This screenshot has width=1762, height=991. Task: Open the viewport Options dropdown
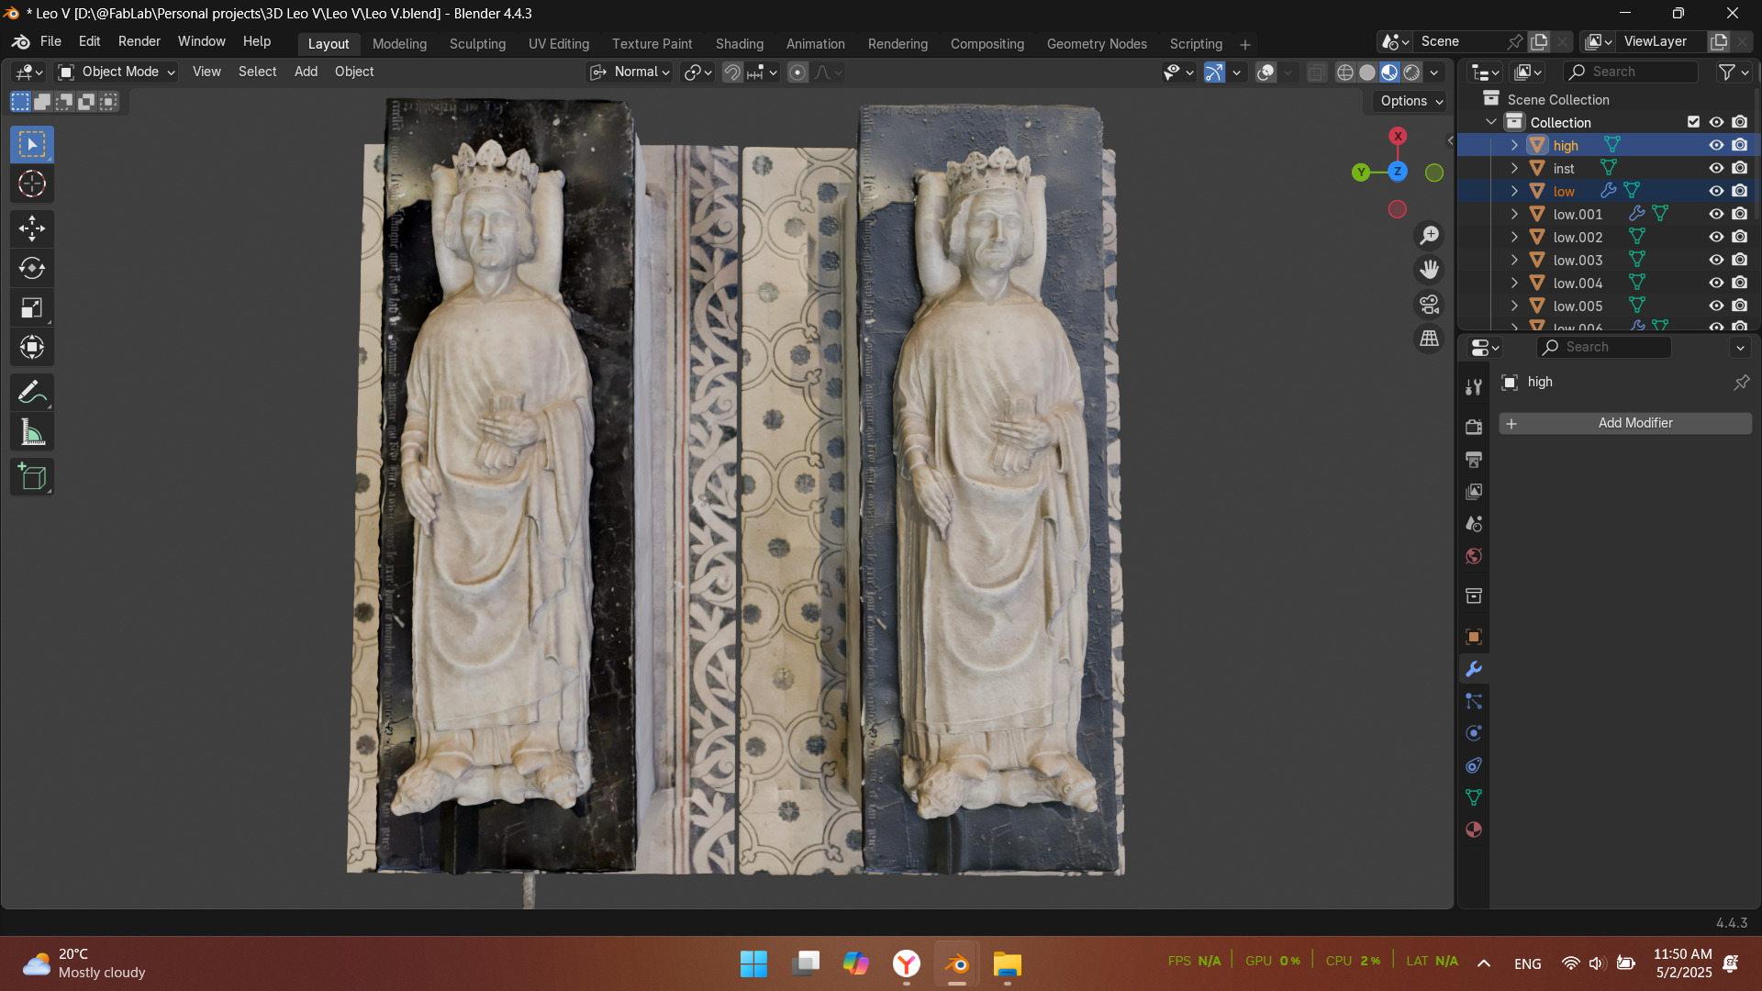1411,101
